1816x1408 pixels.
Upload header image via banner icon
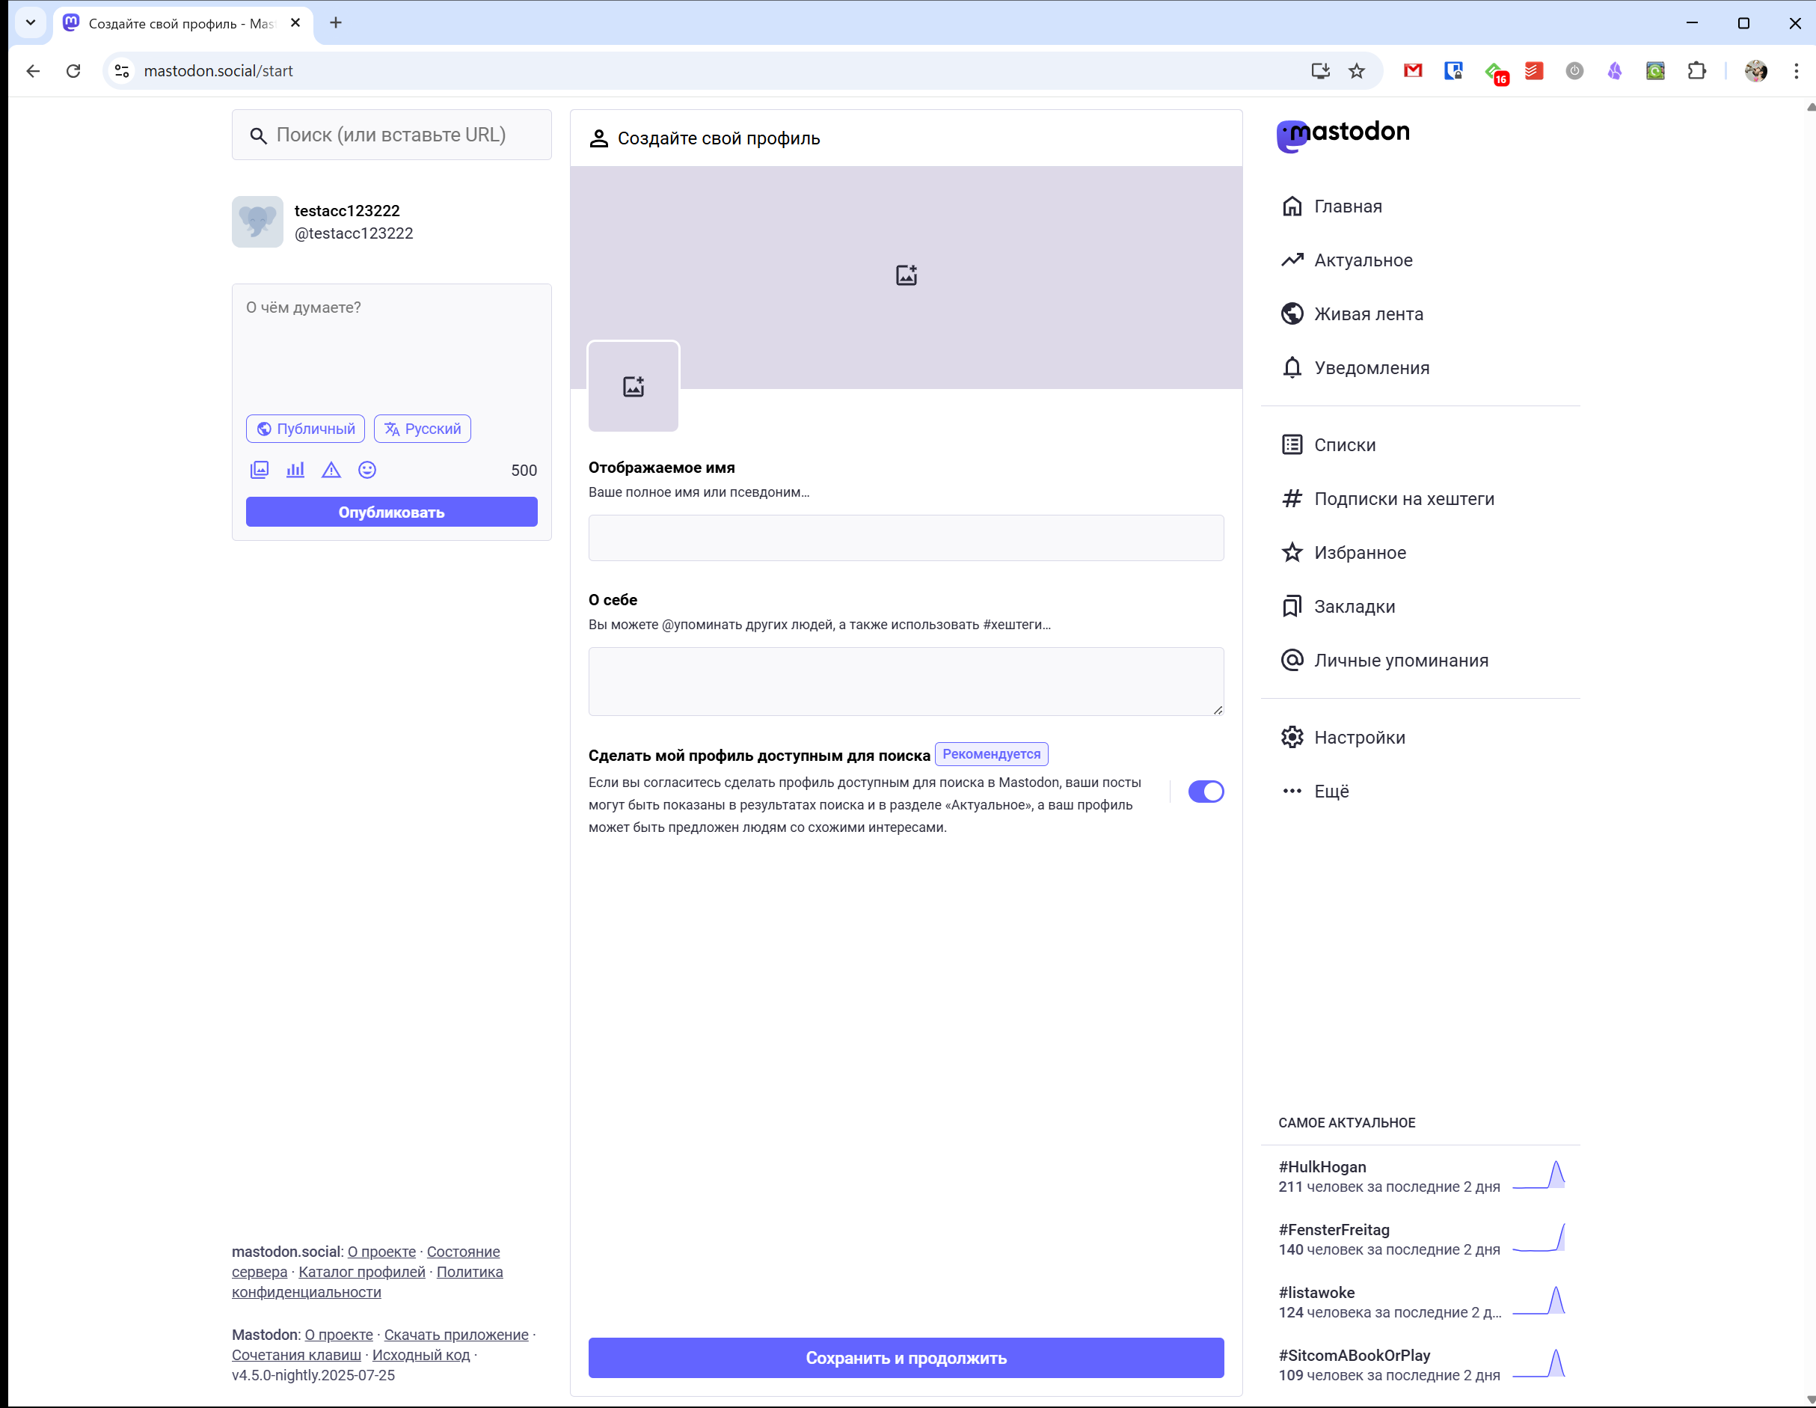(x=906, y=275)
